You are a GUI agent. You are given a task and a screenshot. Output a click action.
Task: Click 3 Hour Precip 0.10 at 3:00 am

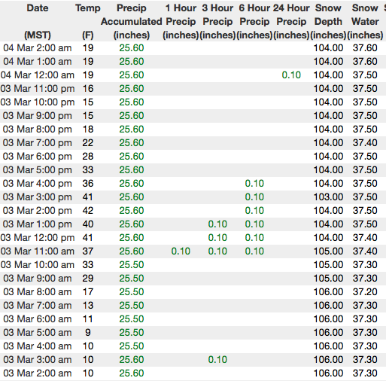pyautogui.click(x=217, y=360)
